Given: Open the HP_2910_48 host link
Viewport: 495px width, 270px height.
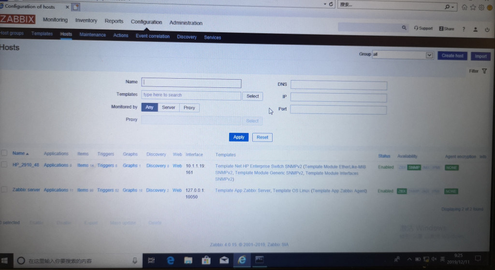Looking at the screenshot, I should tap(26, 165).
